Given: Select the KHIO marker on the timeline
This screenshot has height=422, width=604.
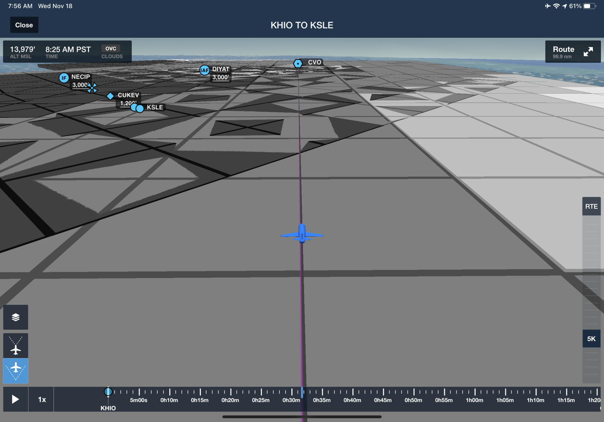Looking at the screenshot, I should (x=108, y=391).
